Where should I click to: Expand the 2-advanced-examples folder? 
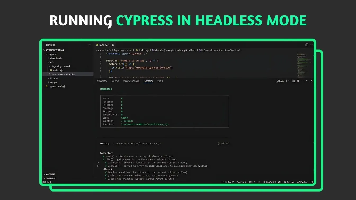[68, 74]
